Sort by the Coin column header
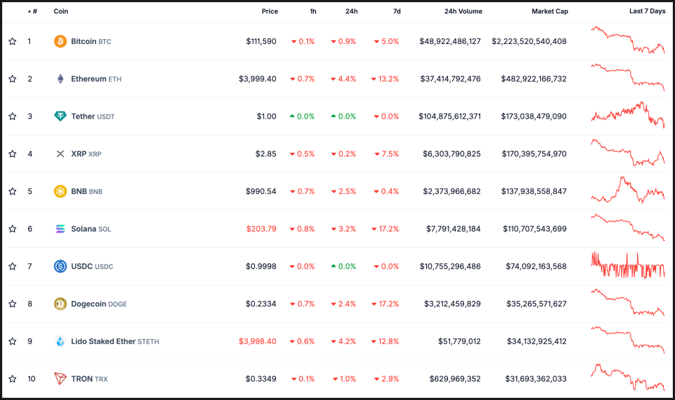This screenshot has width=675, height=400. 61,11
